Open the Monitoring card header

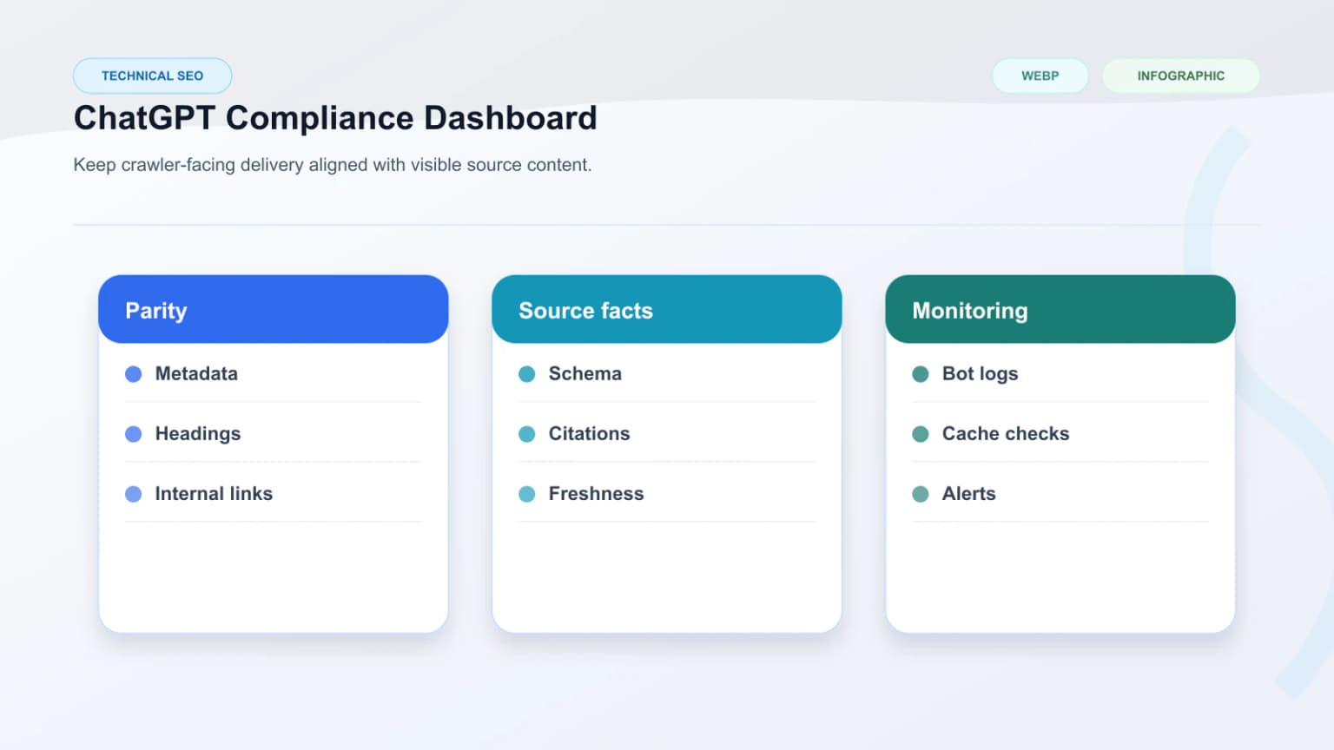point(1060,310)
